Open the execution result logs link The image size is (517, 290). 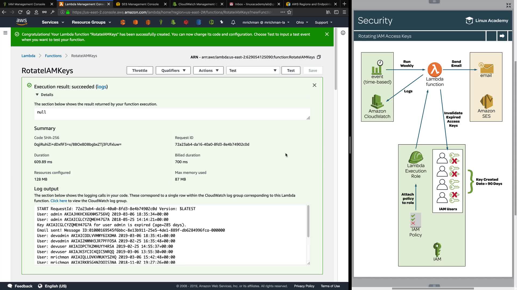pos(102,86)
